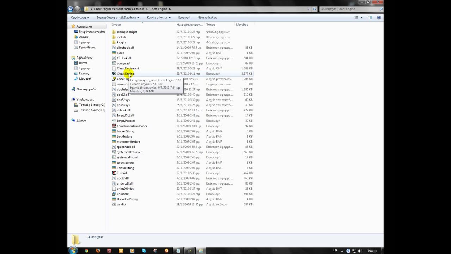Screen dimensions: 451x254
Task: Select the Systemcallretriever application icon
Action: pyautogui.click(x=114, y=152)
